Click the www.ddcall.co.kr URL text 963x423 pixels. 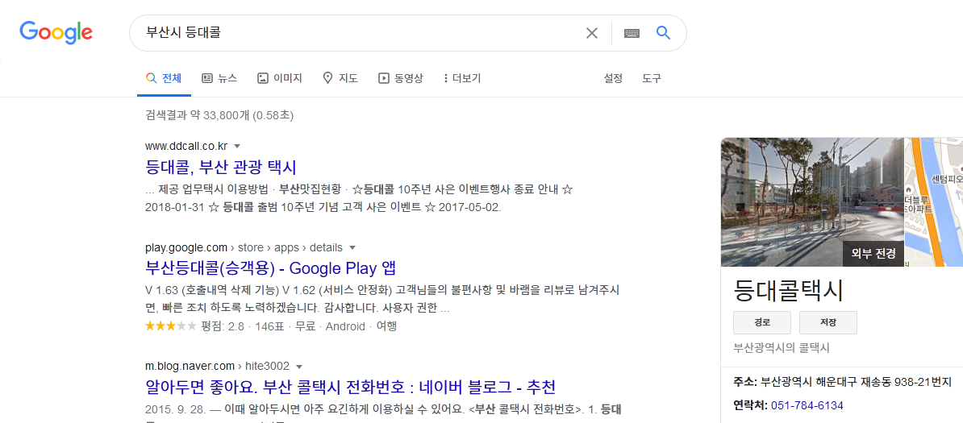186,146
